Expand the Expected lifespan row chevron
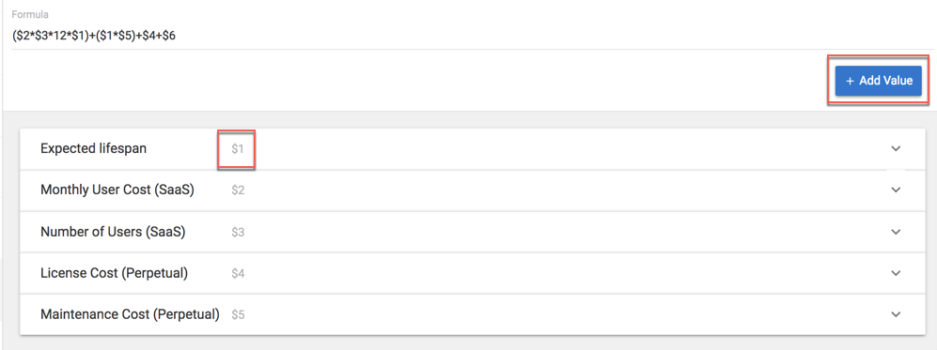This screenshot has height=350, width=937. [895, 148]
